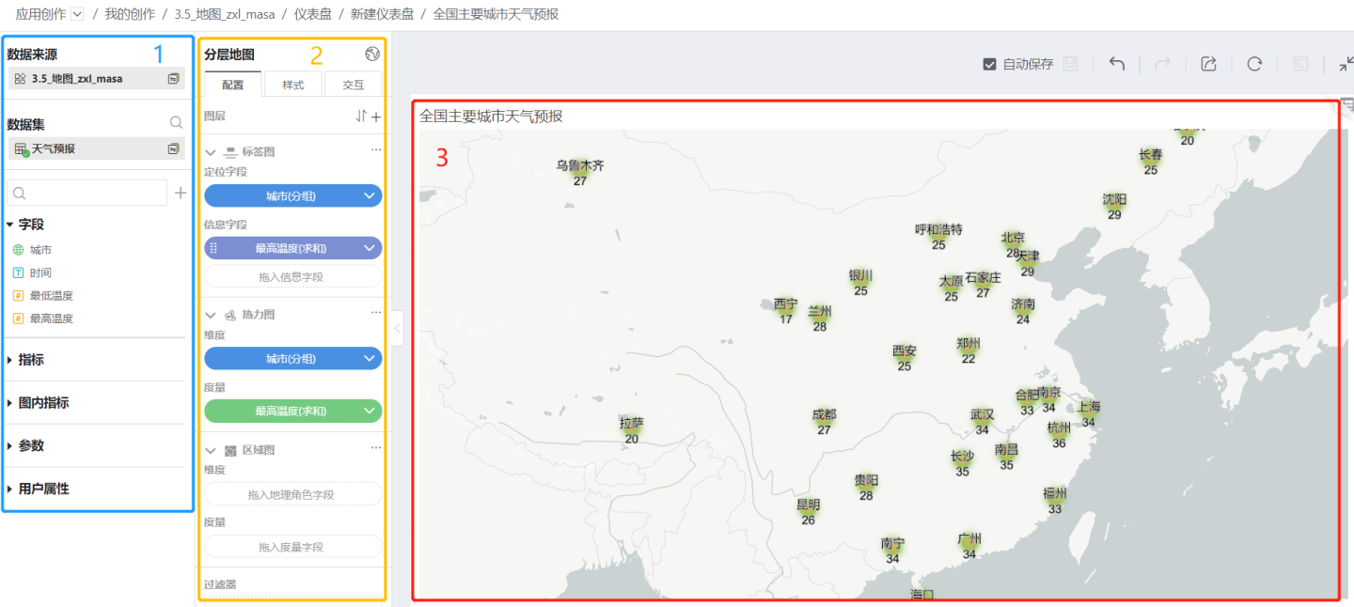Click the 仪表盘 breadcrumb link
This screenshot has width=1354, height=607.
pos(312,14)
